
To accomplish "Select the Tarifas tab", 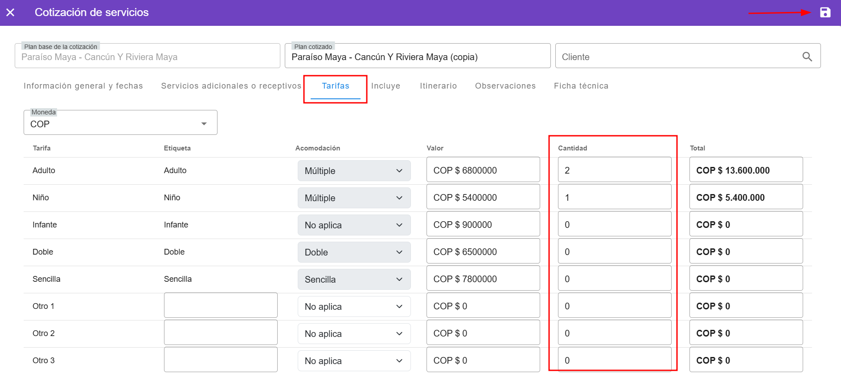I will click(x=335, y=86).
